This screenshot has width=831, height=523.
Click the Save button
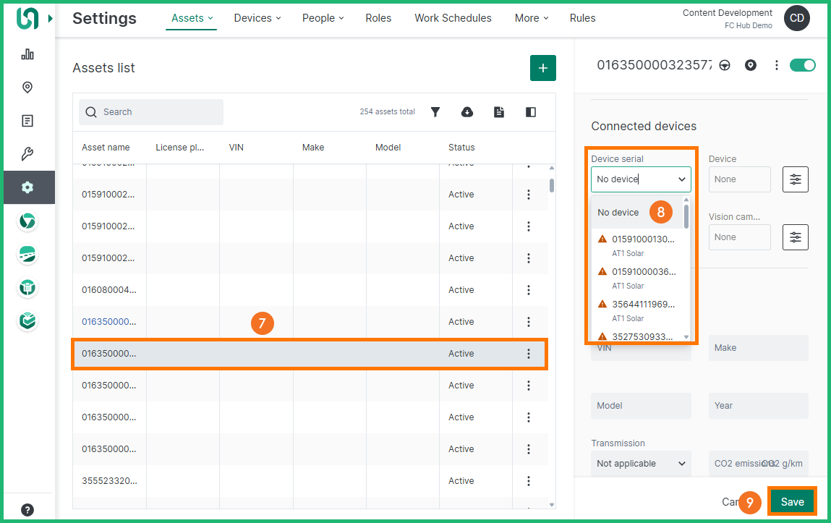coord(792,502)
